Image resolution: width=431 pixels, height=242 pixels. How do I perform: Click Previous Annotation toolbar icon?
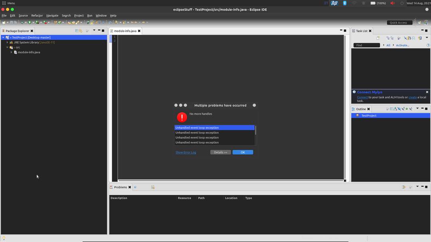[x=124, y=22]
